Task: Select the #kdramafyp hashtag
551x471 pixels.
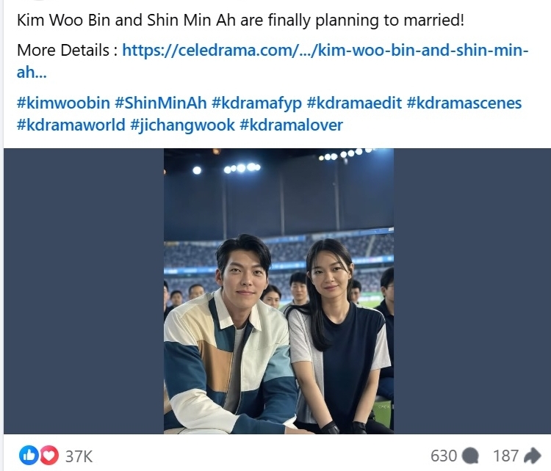Action: point(256,103)
